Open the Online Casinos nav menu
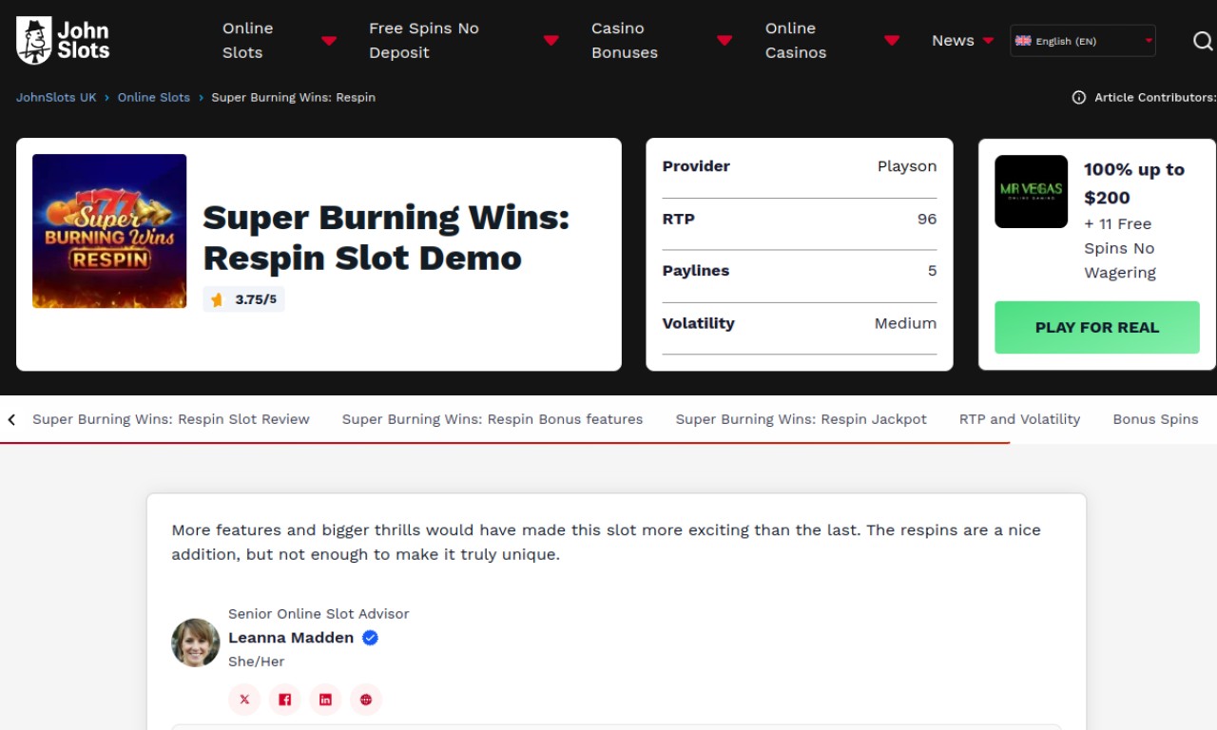Screen dimensions: 1217x730 coord(796,41)
